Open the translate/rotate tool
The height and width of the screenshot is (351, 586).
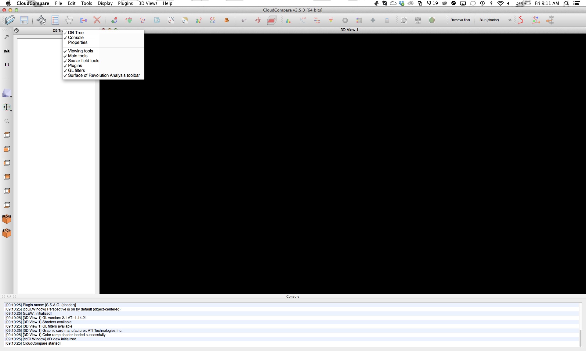point(258,20)
